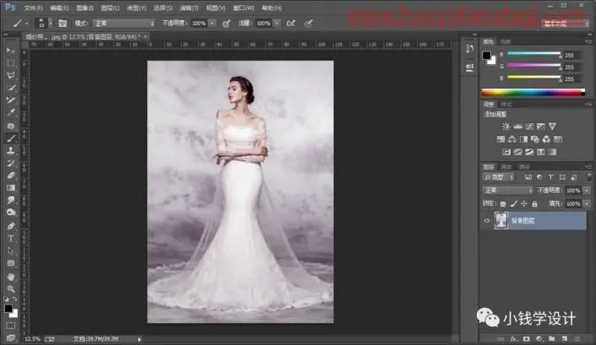This screenshot has height=345, width=596.
Task: Open the layer filter 类型 dropdown
Action: tap(499, 177)
